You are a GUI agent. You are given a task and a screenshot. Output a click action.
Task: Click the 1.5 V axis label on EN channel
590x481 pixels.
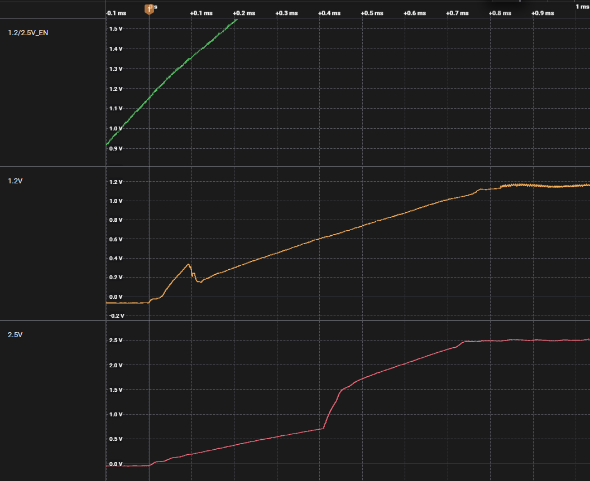(116, 28)
